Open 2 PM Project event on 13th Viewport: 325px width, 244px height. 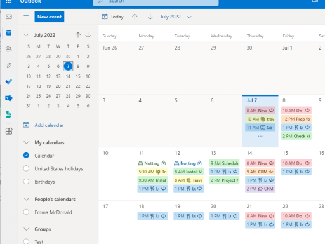coord(224,180)
